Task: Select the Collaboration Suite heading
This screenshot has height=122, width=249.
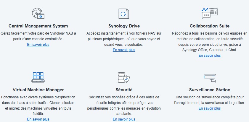Action: coord(210,26)
